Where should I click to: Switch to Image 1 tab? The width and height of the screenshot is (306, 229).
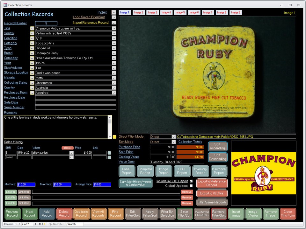[x=125, y=12]
